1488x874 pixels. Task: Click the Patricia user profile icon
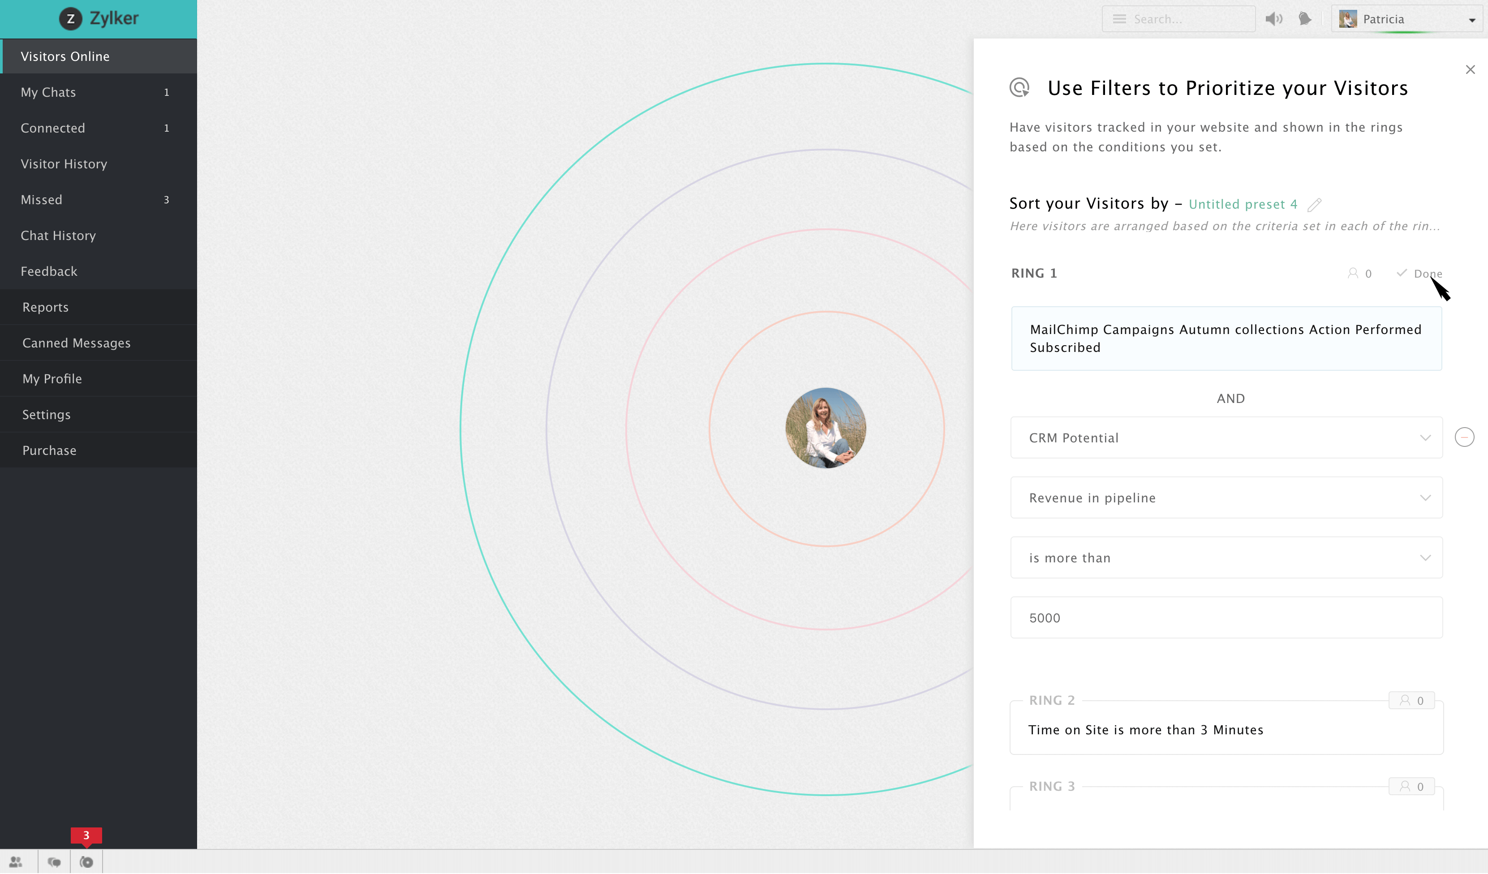click(x=1349, y=18)
